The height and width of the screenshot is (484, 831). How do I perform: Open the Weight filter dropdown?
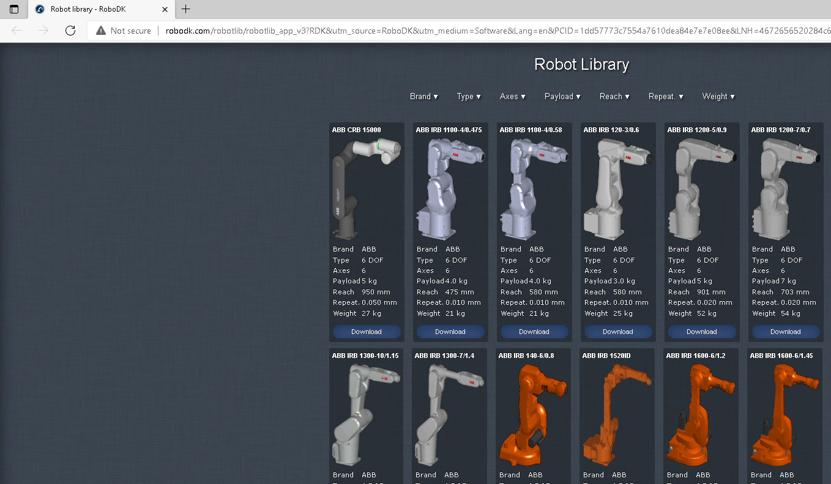pyautogui.click(x=718, y=96)
